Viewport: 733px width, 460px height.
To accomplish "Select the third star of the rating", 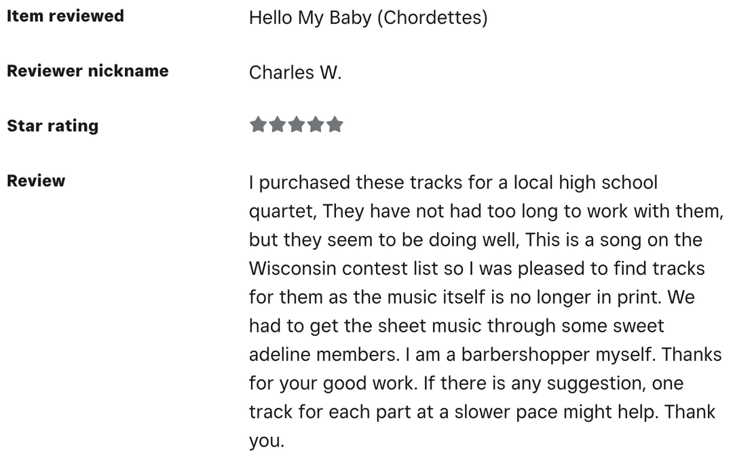I will point(297,125).
